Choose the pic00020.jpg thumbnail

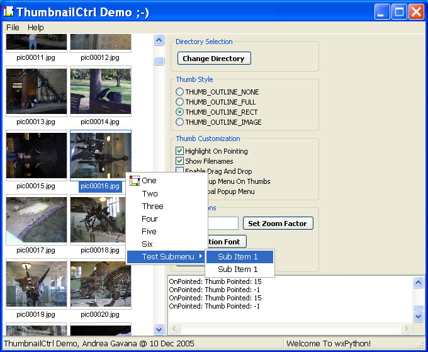[101, 284]
